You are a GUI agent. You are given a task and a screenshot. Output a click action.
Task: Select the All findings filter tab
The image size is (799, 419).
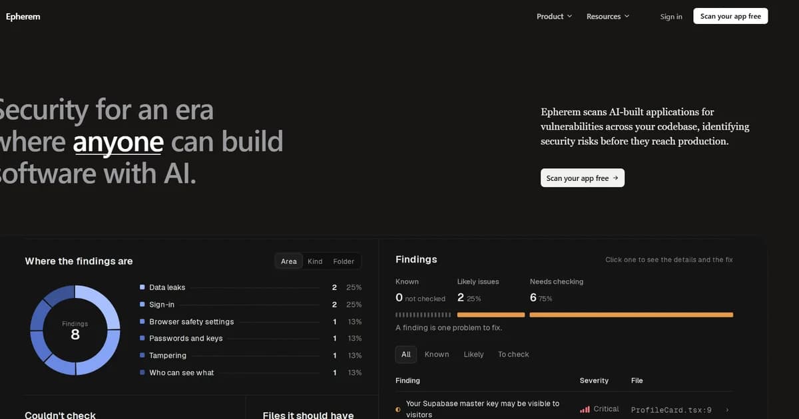point(406,354)
